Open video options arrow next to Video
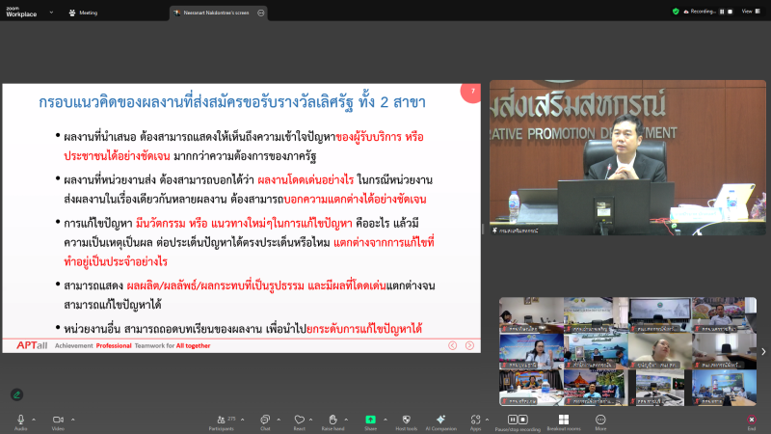This screenshot has height=434, width=771. (72, 420)
